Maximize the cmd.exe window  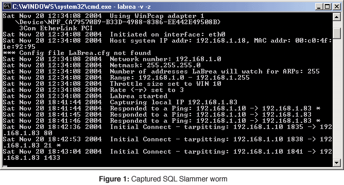click(x=328, y=7)
